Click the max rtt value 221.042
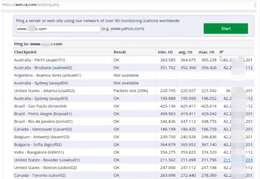 (209, 91)
